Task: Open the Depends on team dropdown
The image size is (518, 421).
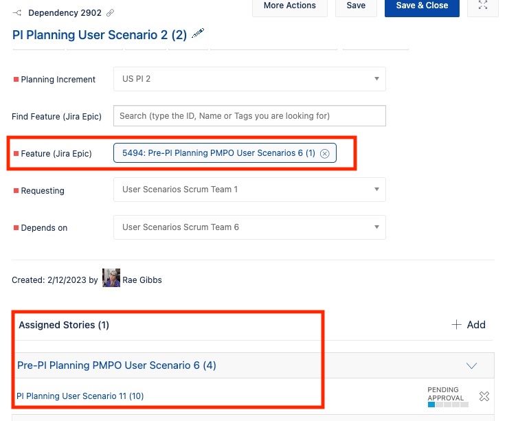Action: (x=249, y=227)
